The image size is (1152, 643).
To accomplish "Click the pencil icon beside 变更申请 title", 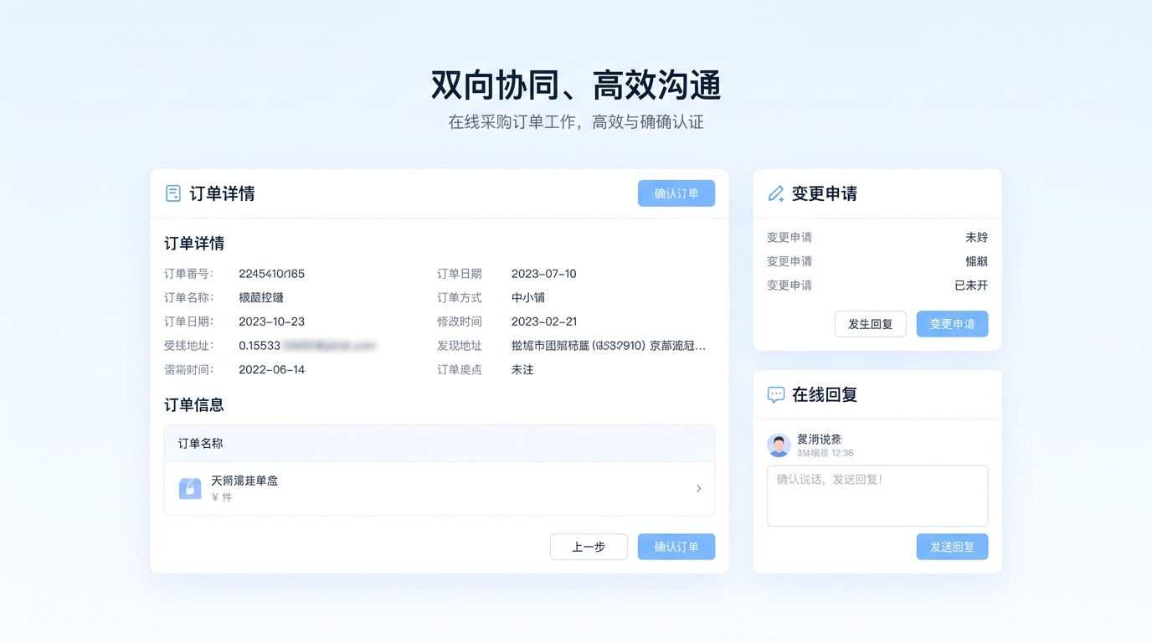I will point(774,193).
